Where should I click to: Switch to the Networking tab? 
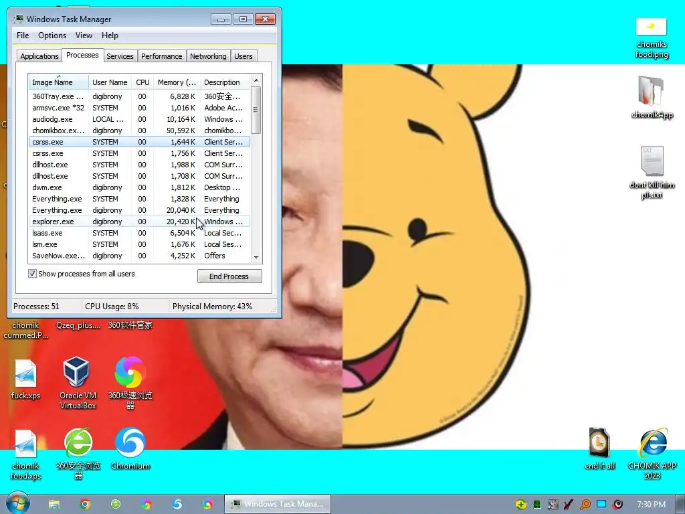(208, 56)
